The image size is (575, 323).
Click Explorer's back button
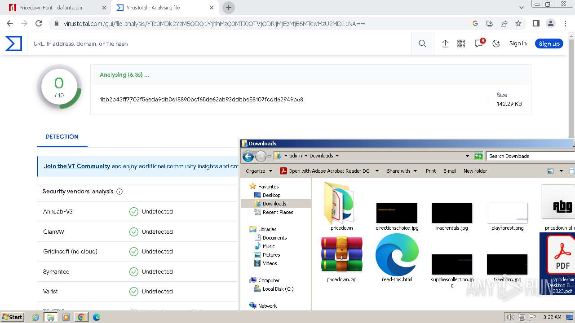pos(248,156)
